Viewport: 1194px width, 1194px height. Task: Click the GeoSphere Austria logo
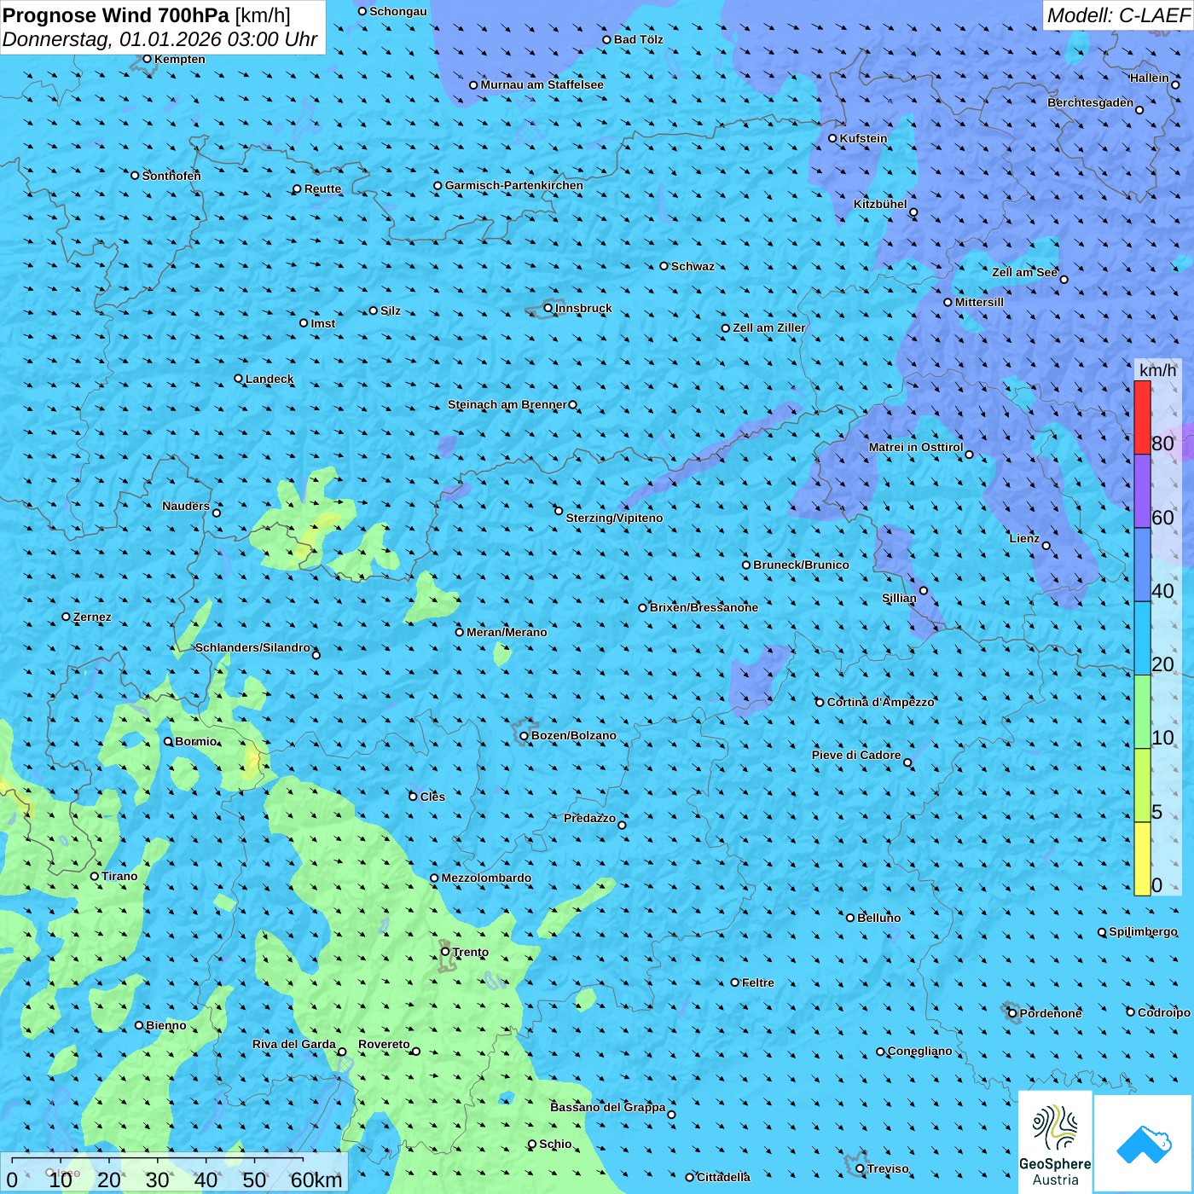1055,1143
